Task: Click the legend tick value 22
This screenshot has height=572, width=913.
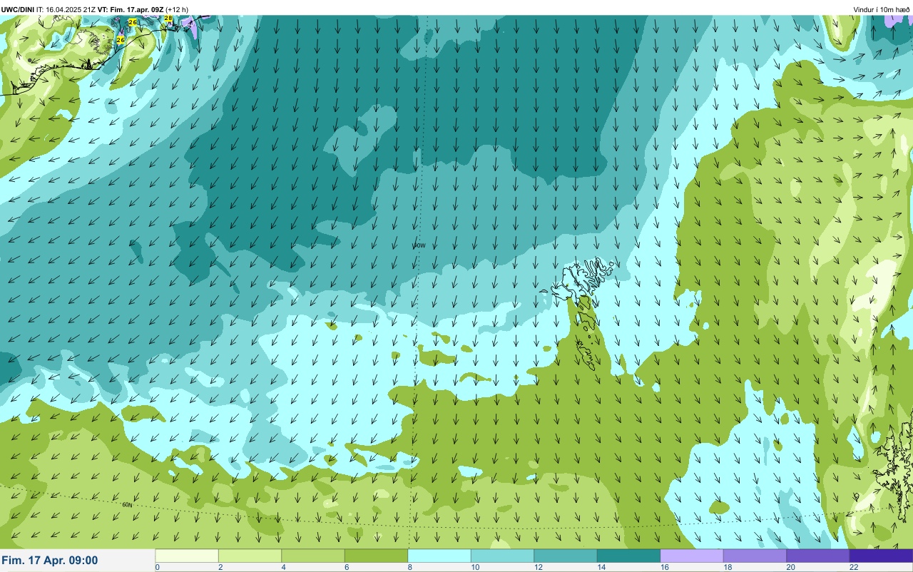Action: tap(854, 568)
